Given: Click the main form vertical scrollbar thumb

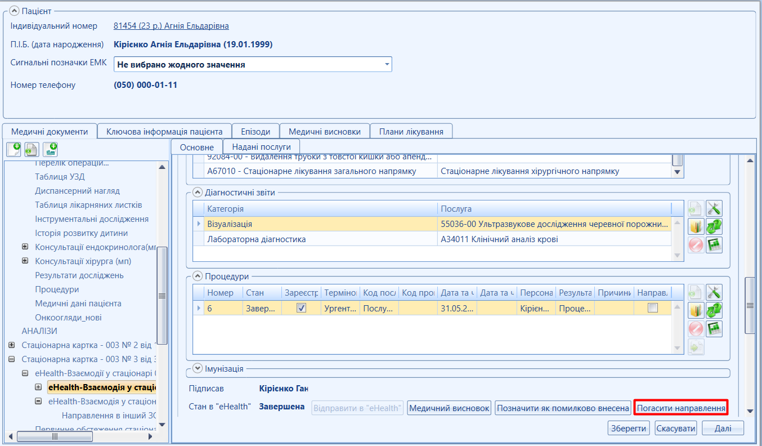Looking at the screenshot, I should [750, 305].
